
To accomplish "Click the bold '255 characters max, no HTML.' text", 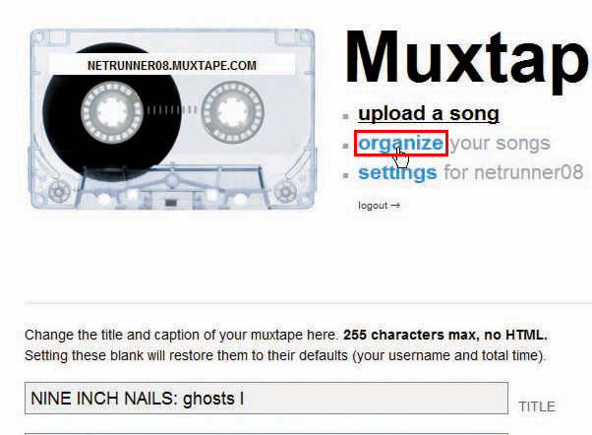I will coord(445,335).
